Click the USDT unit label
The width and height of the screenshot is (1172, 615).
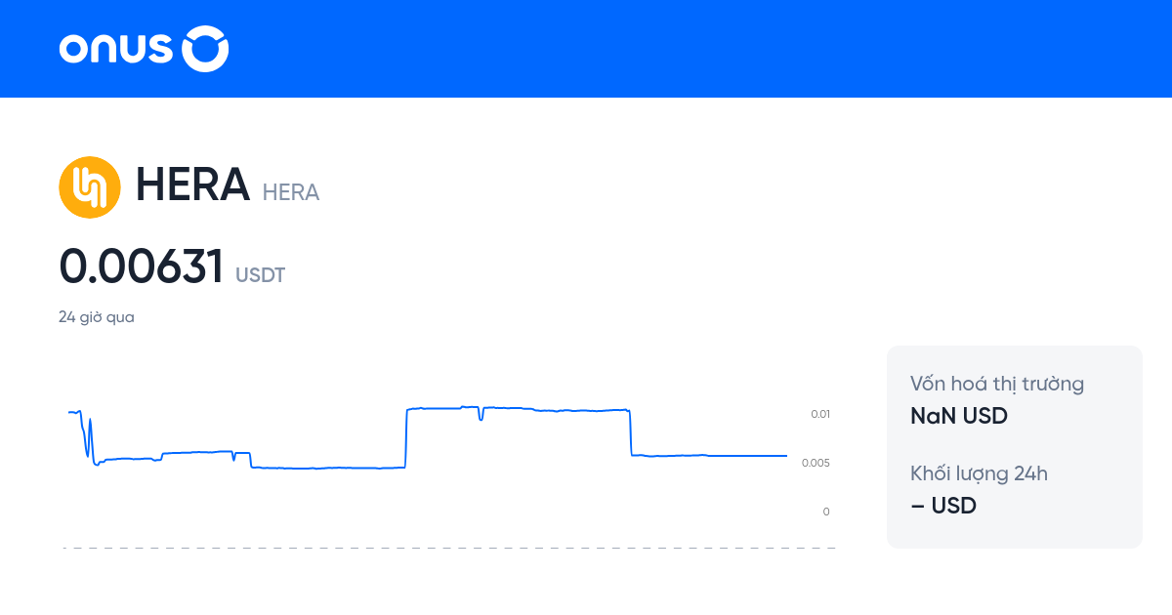pyautogui.click(x=260, y=275)
